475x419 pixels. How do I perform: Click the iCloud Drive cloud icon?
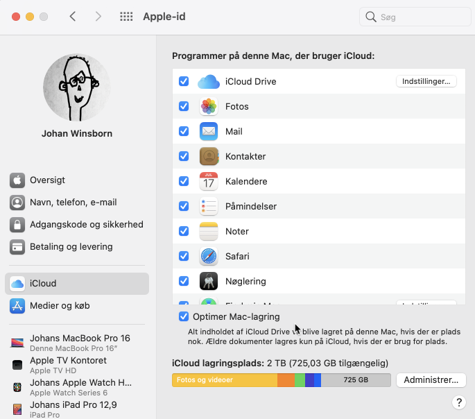[x=209, y=81]
